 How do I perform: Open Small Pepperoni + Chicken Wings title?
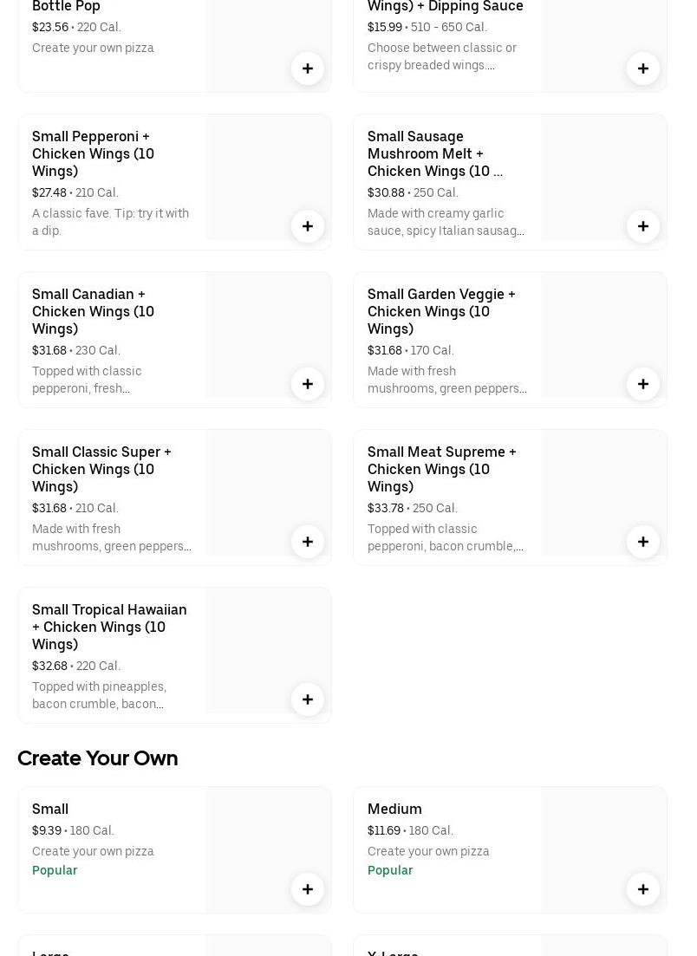[94, 153]
